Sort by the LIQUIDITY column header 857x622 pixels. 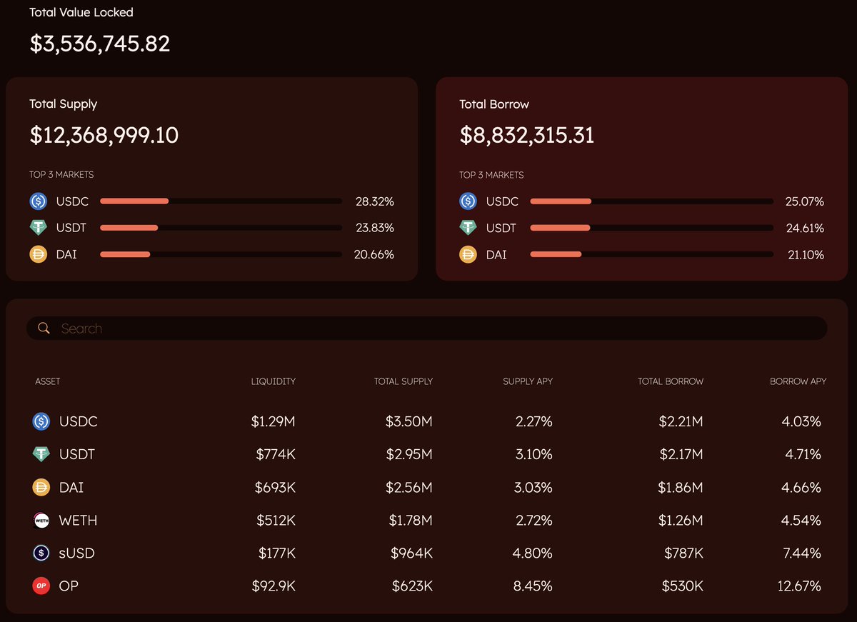[274, 381]
